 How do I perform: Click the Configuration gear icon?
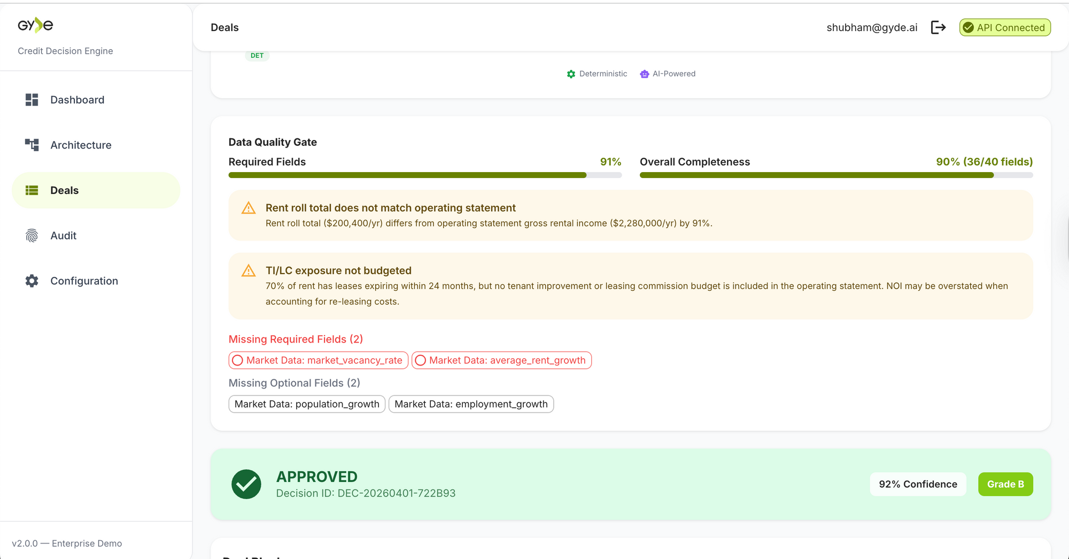click(x=32, y=281)
